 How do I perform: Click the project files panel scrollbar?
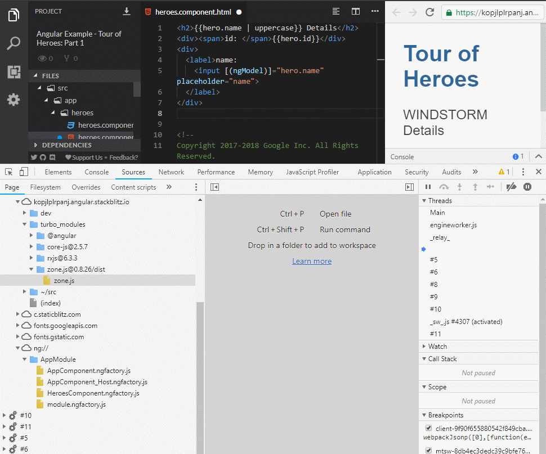(x=137, y=89)
